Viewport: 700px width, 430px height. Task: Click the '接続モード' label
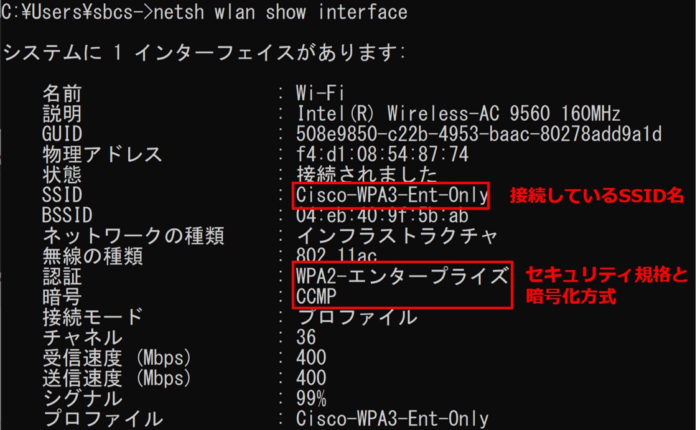(x=93, y=317)
